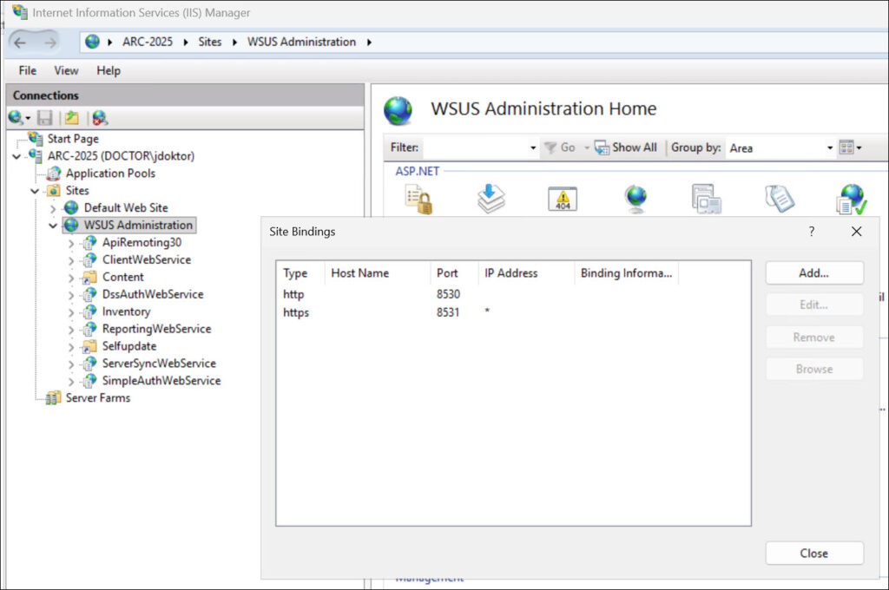Expand the Default Web Site node
Image resolution: width=889 pixels, height=590 pixels.
(53, 208)
